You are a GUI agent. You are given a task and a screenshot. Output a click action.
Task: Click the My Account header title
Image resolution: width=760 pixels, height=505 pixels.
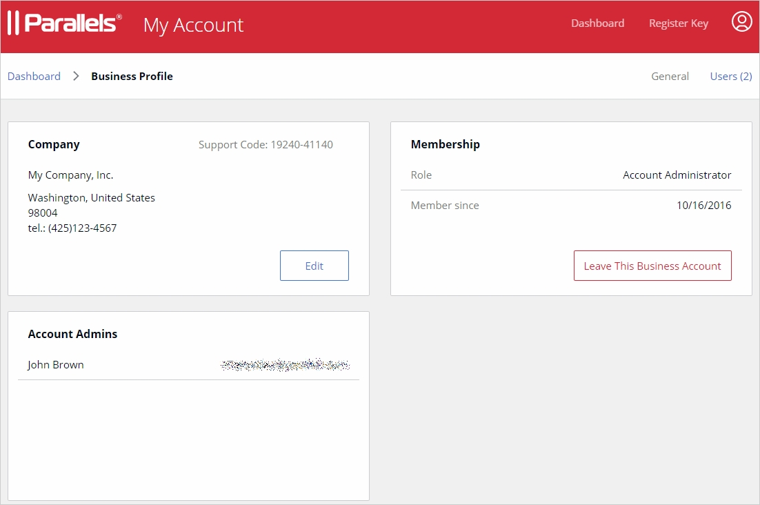193,25
